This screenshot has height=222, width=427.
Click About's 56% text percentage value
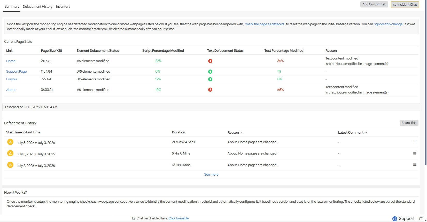point(281,90)
